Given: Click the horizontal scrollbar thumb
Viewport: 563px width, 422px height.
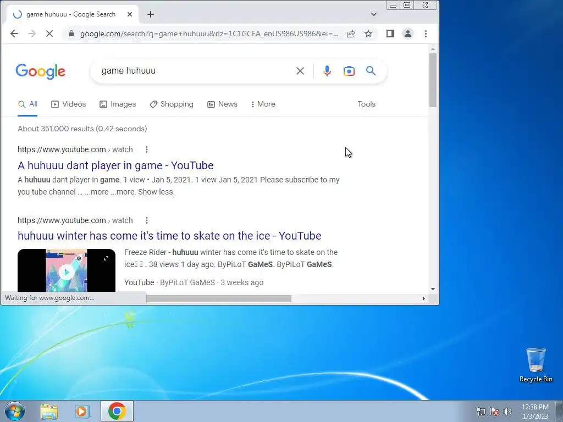Looking at the screenshot, I should pyautogui.click(x=219, y=298).
